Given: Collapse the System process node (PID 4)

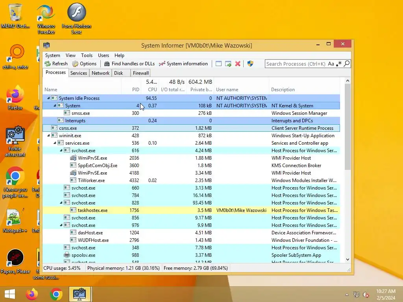Looking at the screenshot, I should (55, 105).
